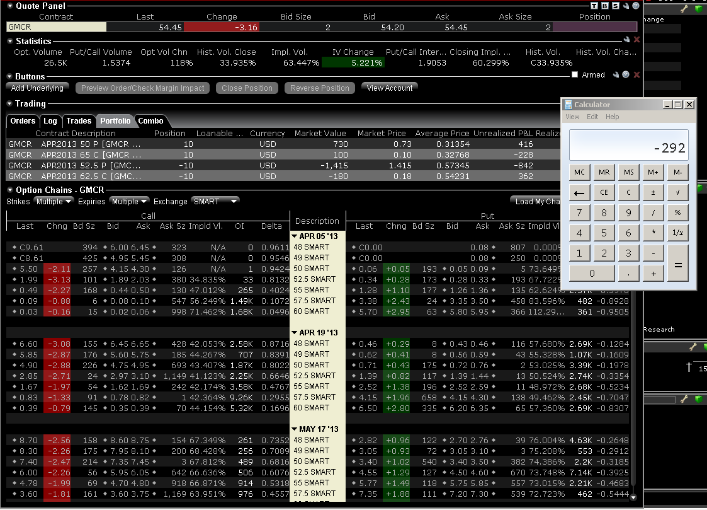Click Calculator plus-minus sign button
The width and height of the screenshot is (707, 510).
point(653,193)
